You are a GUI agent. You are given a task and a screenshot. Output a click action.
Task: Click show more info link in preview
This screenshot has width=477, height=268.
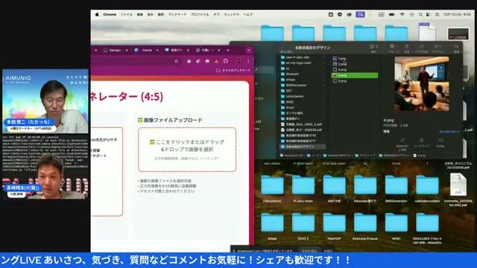tap(449, 132)
